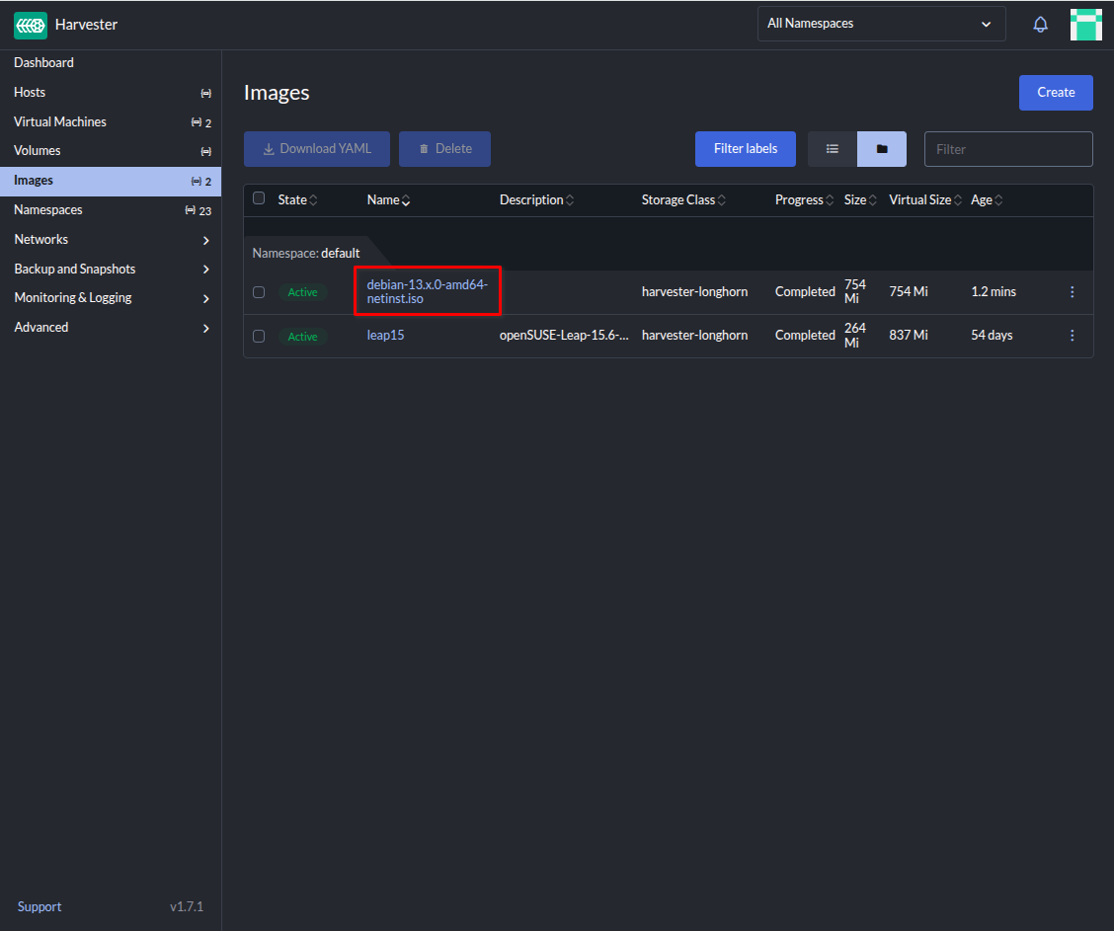Open the All Namespaces dropdown
This screenshot has width=1114, height=931.
point(881,24)
